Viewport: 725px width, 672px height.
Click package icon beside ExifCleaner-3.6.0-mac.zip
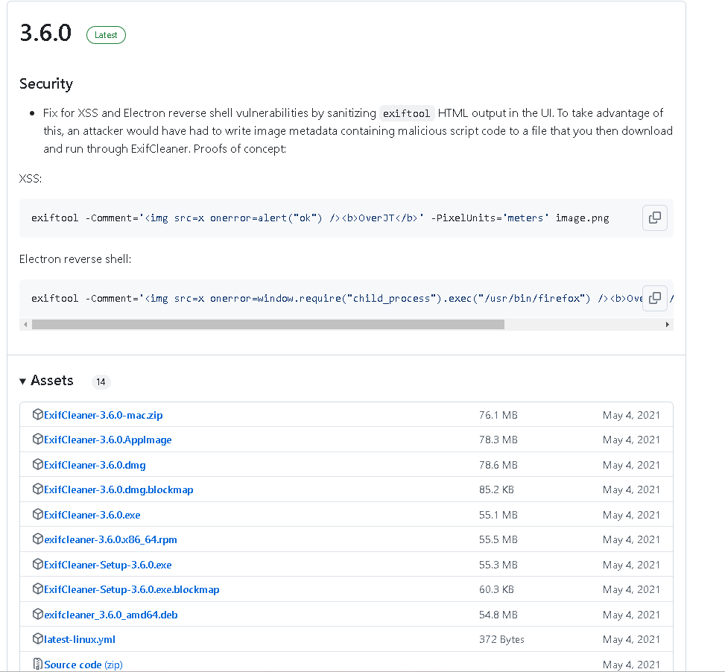[x=38, y=415]
